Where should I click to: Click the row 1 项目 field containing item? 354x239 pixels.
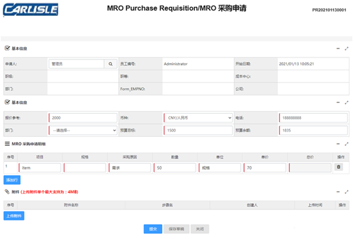coord(40,167)
